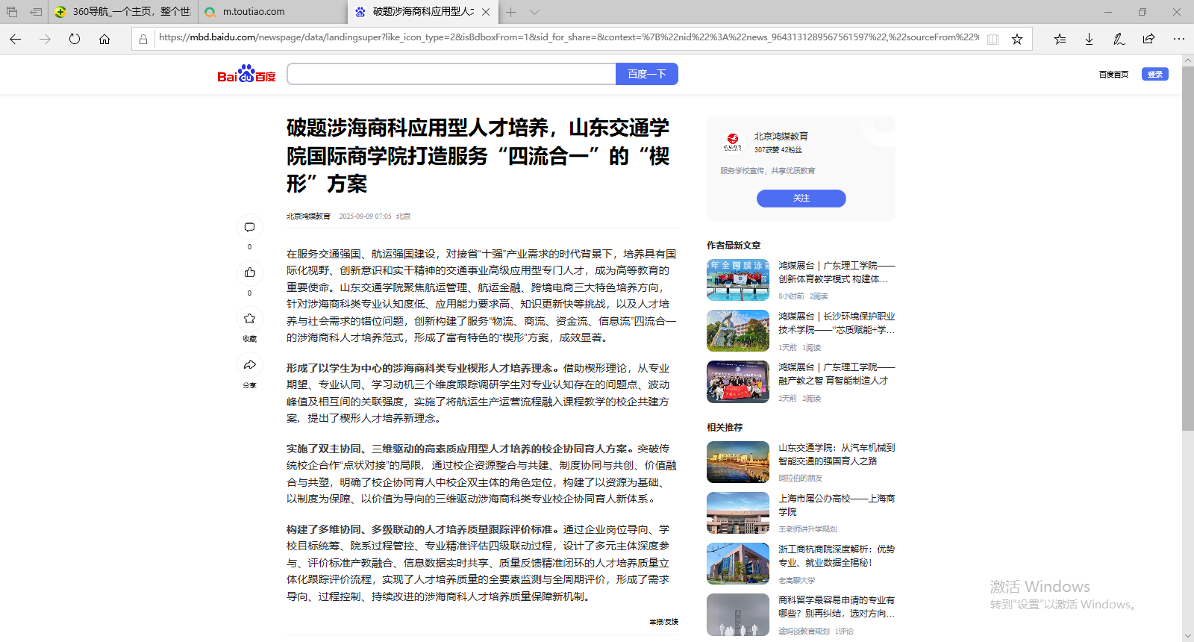Click the star icon to collect article
Screen dimensions: 1194x642
249,319
